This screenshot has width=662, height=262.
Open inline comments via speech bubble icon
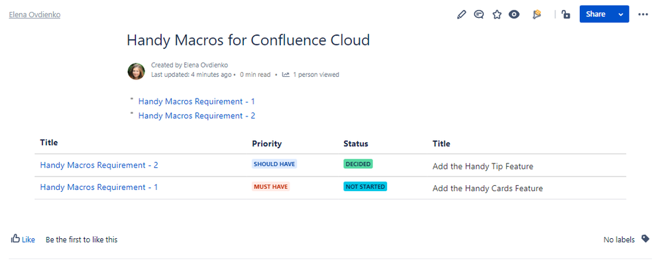click(478, 15)
